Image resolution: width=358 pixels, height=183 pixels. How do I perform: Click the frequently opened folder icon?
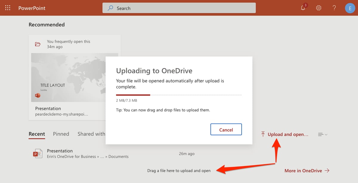pos(38,44)
